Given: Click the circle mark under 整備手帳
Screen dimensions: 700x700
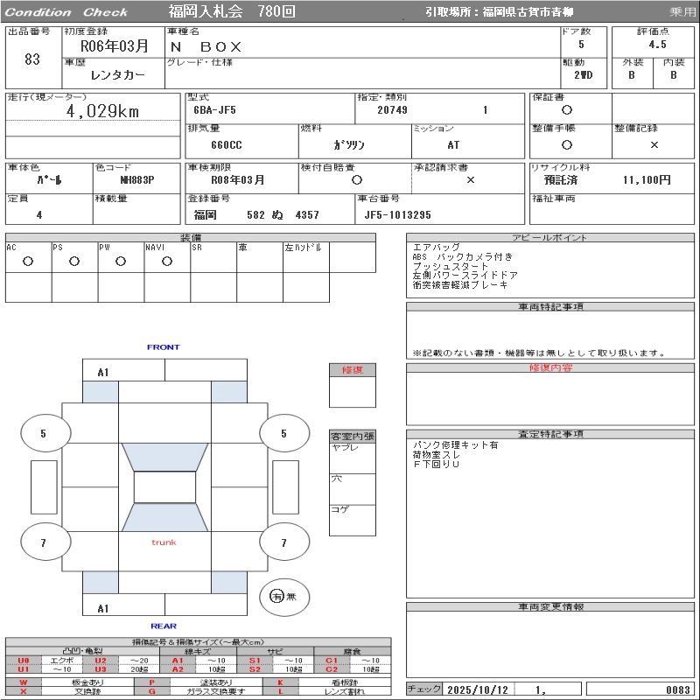Looking at the screenshot, I should click(566, 144).
